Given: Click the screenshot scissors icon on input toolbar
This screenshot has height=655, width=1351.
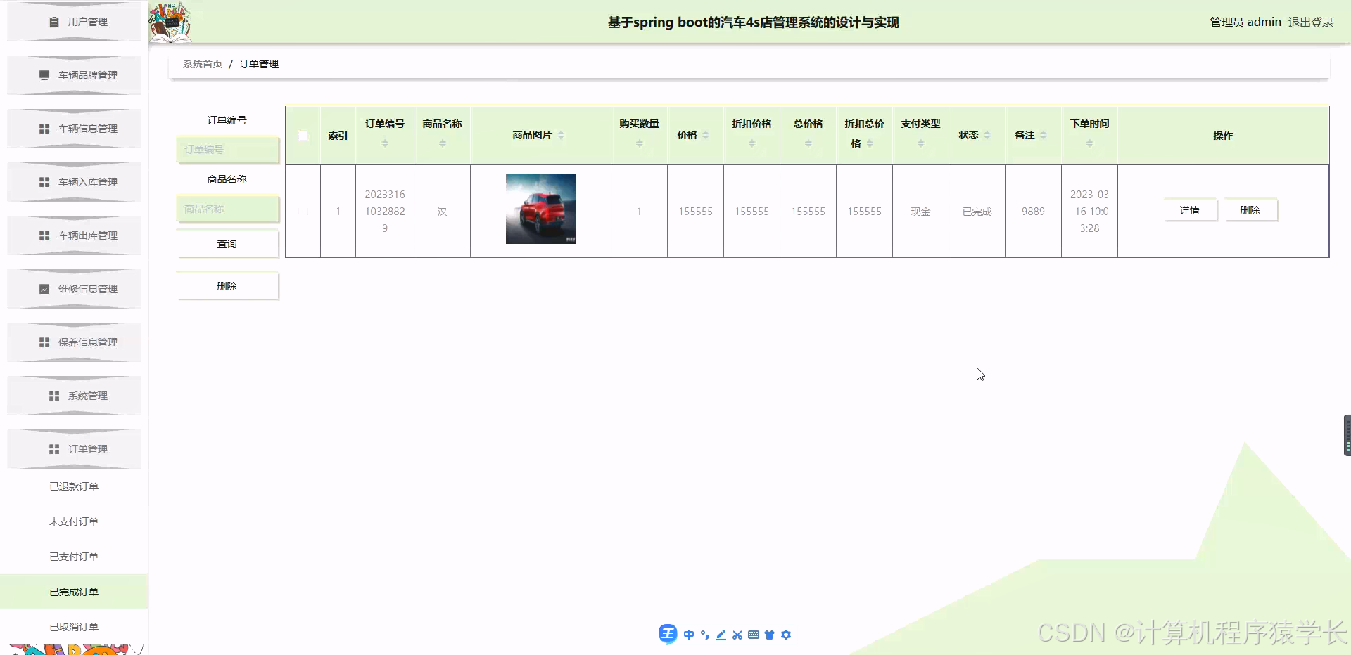Looking at the screenshot, I should click(737, 634).
